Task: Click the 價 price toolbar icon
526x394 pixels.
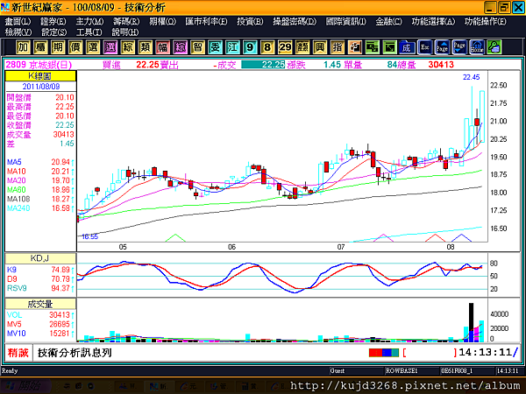Action: tap(75, 47)
